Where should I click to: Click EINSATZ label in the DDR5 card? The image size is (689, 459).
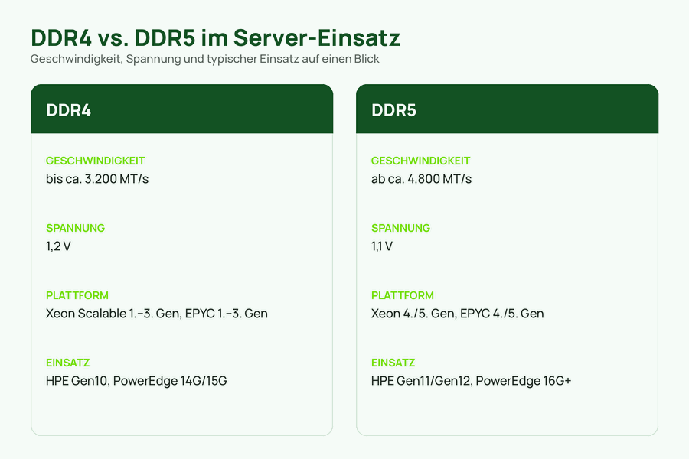click(x=393, y=363)
